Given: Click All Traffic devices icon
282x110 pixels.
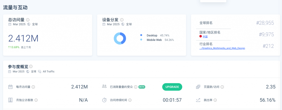Looking at the screenshot, I should coord(40,72).
